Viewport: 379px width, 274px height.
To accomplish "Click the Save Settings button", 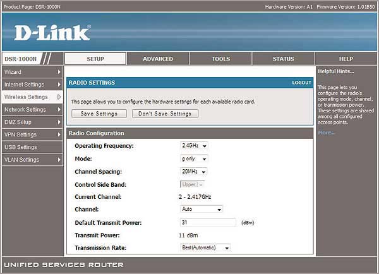I will coord(99,114).
